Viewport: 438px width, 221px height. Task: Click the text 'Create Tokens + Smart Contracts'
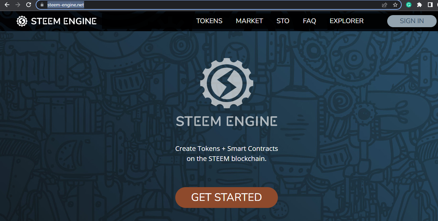click(226, 149)
